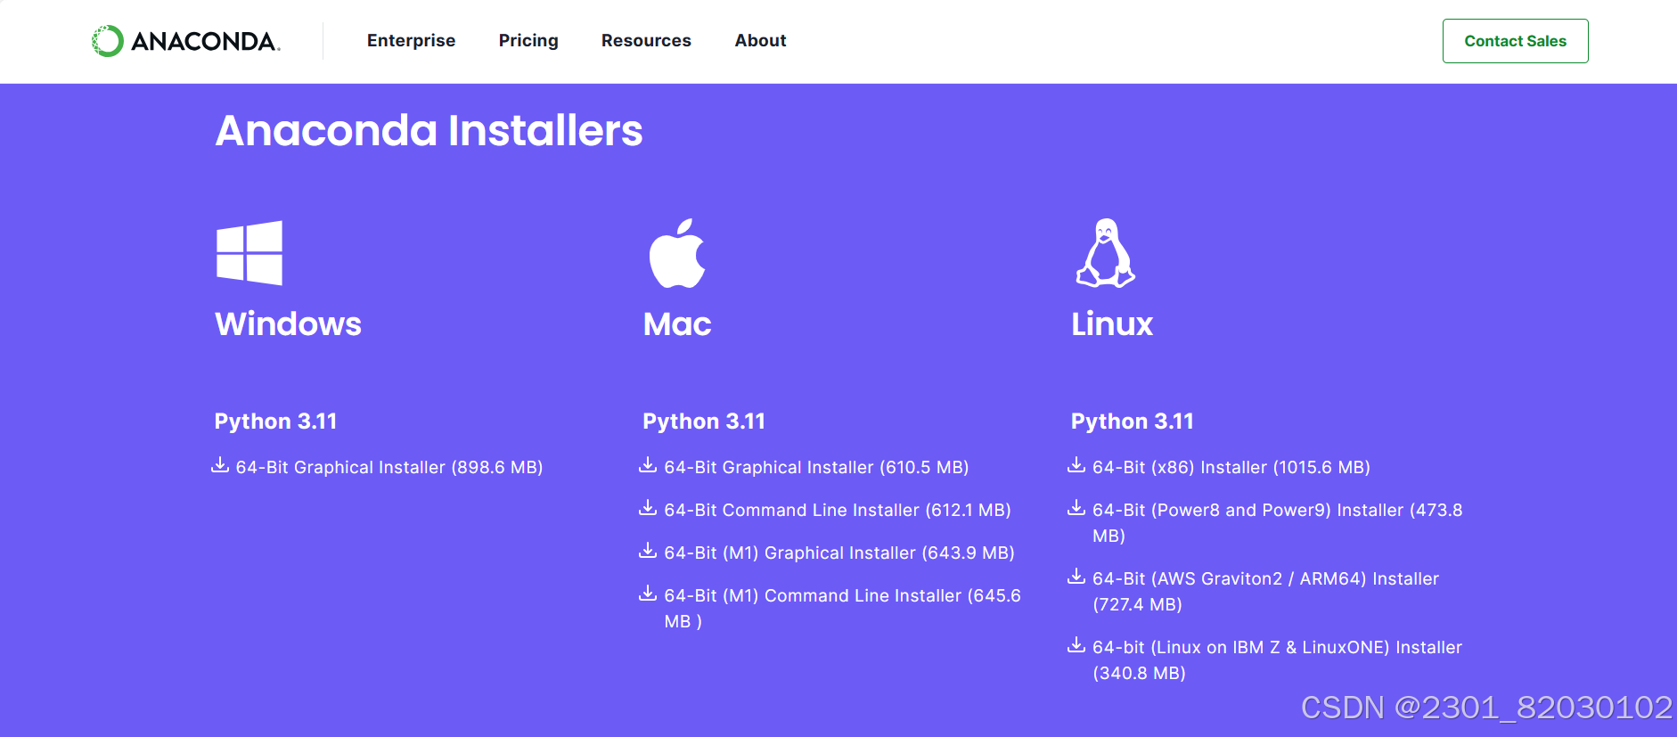Viewport: 1677px width, 737px height.
Task: Click download icon beside M1 Graphical Installer
Action: [x=648, y=551]
